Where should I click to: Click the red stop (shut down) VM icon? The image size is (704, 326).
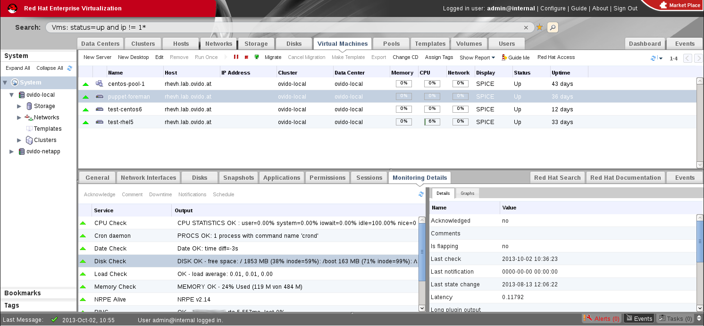[246, 57]
